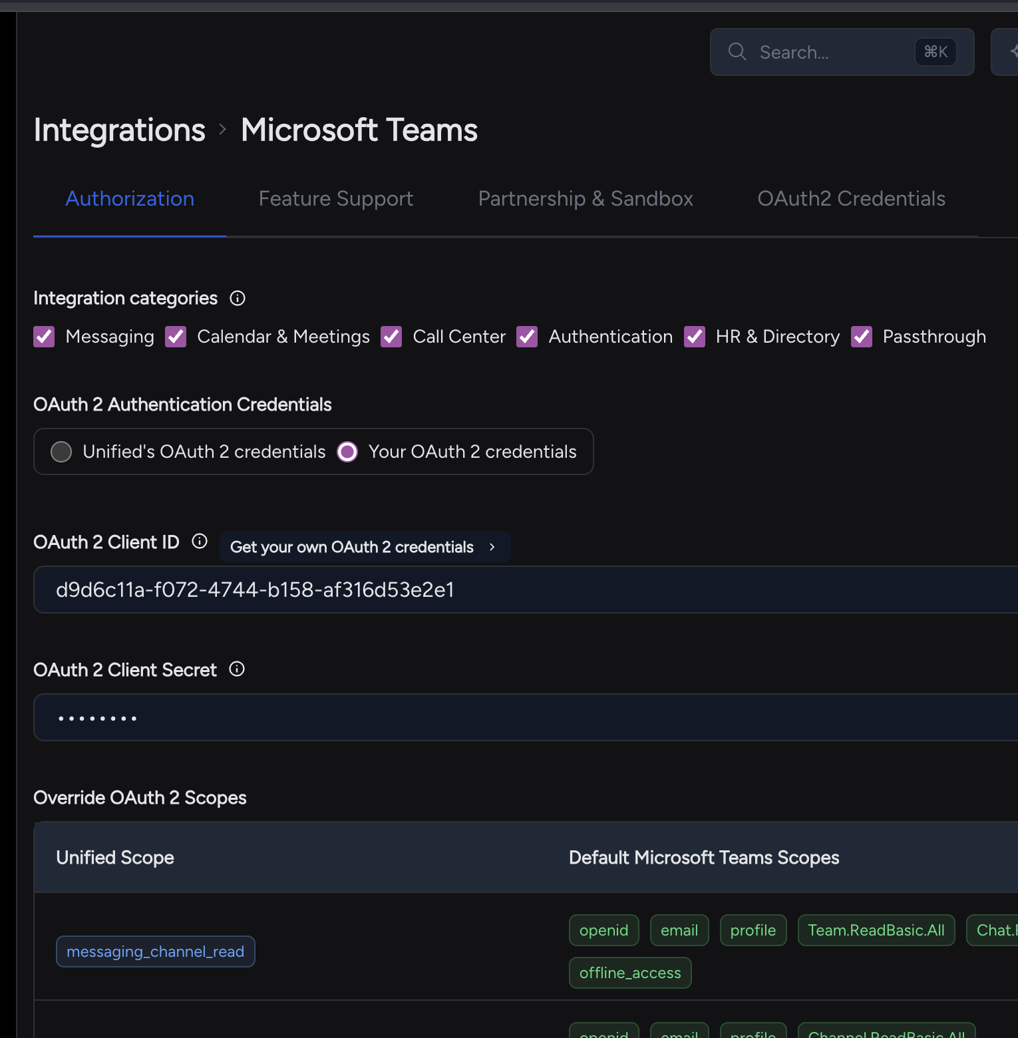Click the offline_access scope tag
Viewport: 1018px width, 1038px height.
point(630,973)
